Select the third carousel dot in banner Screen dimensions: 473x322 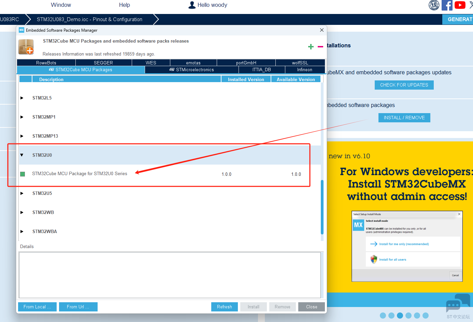point(400,316)
